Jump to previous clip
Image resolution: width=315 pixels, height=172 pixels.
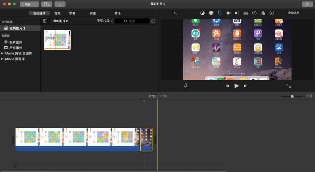point(227,86)
